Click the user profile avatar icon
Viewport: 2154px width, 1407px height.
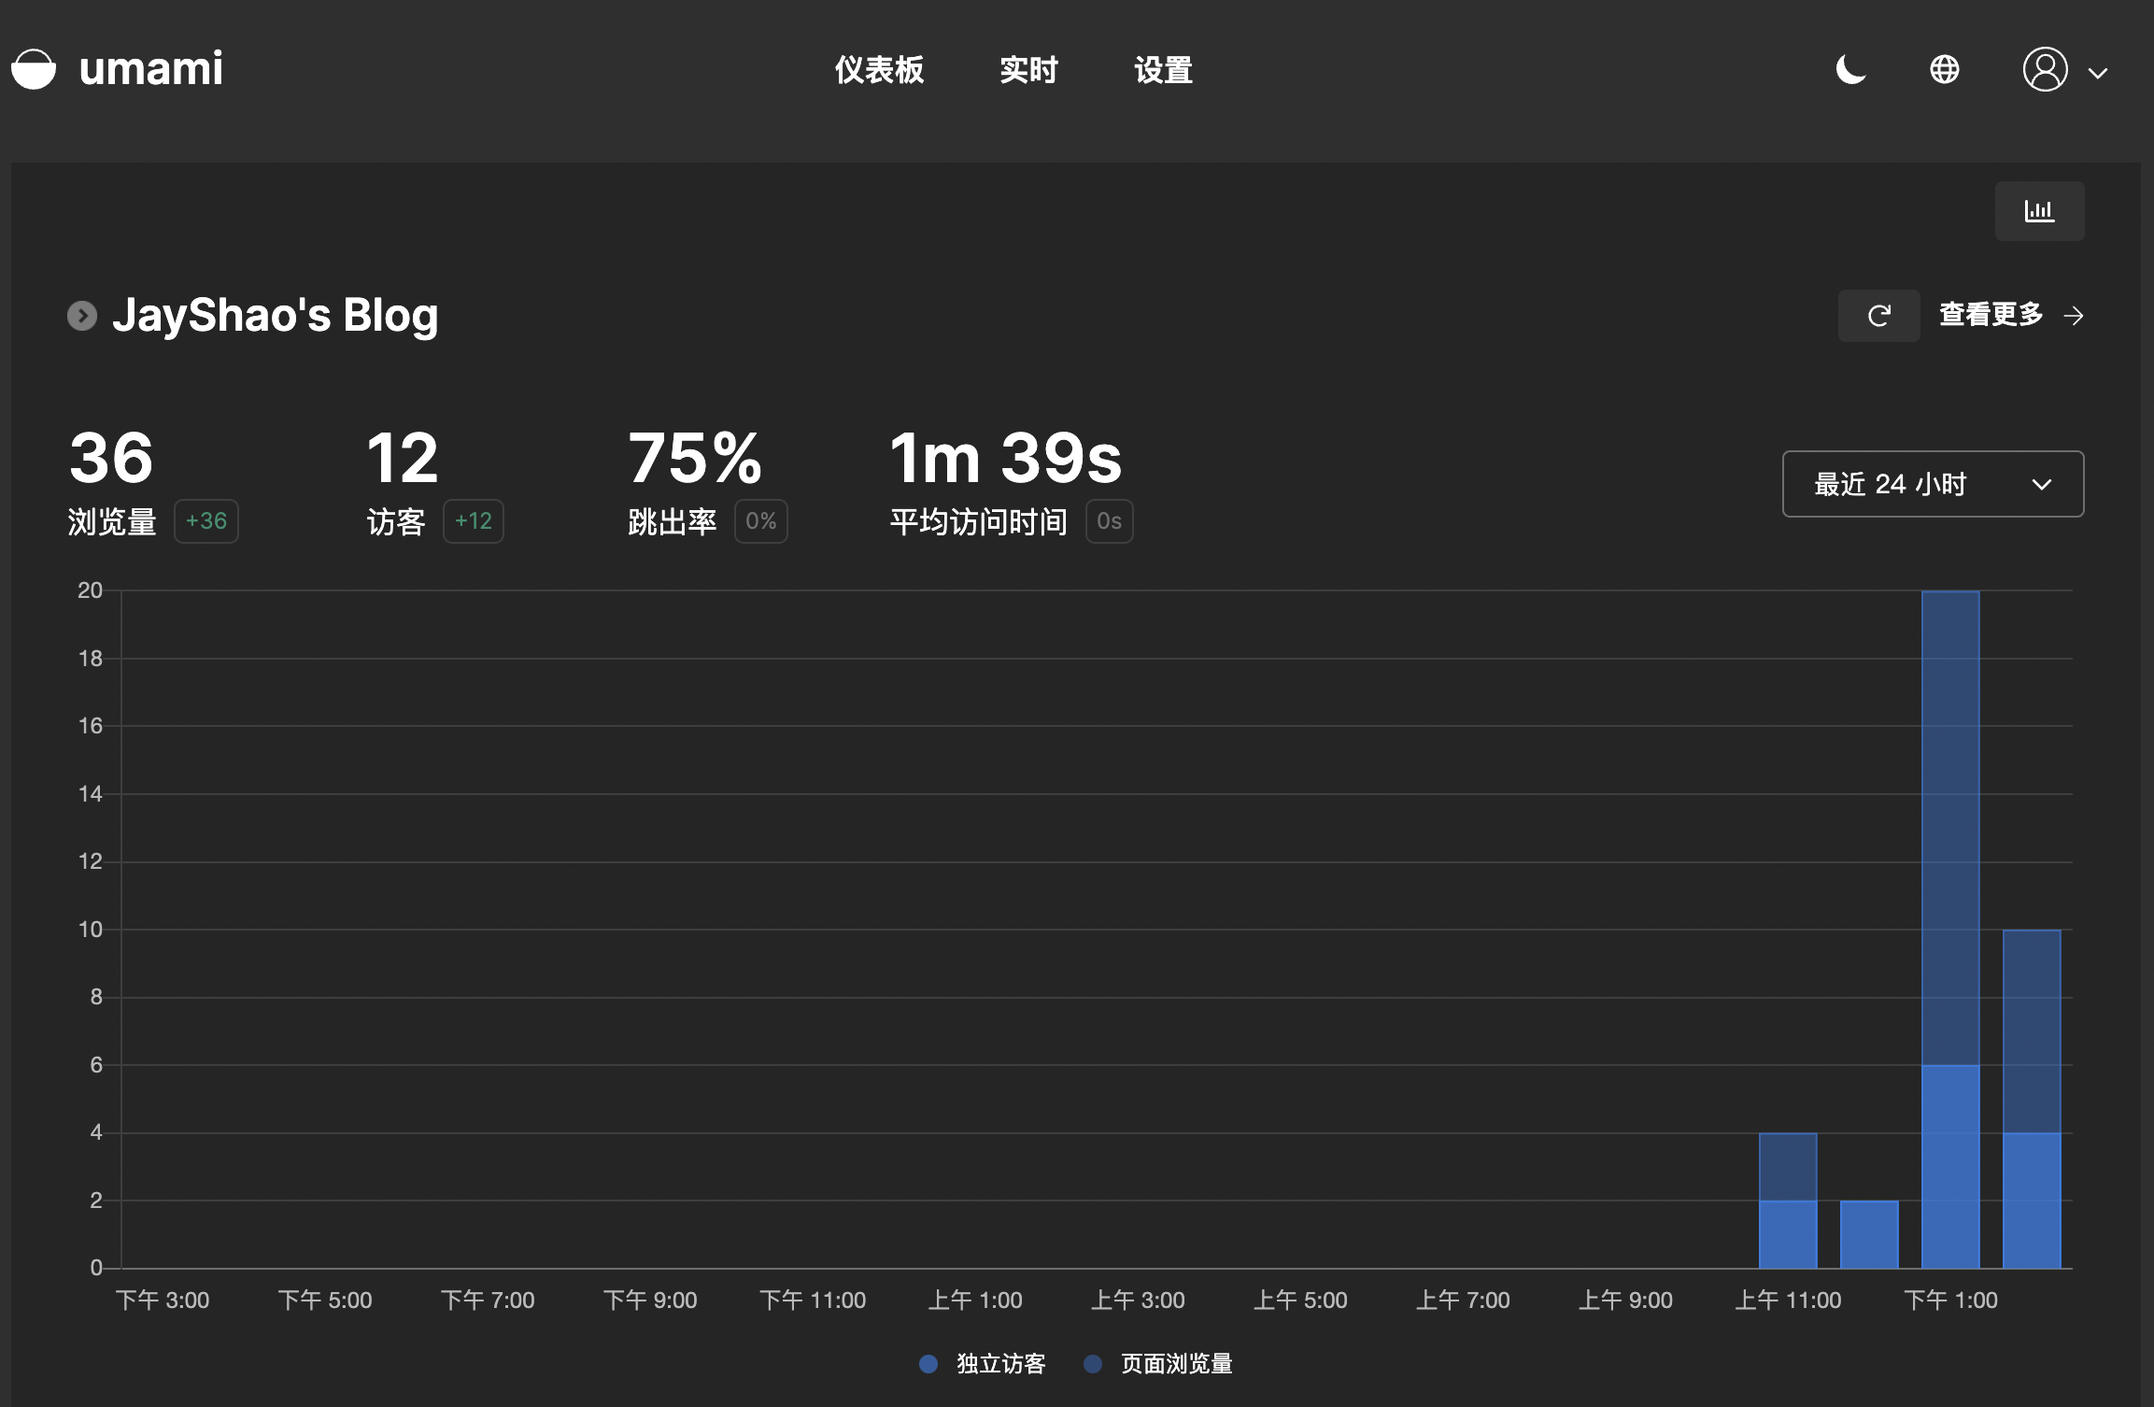click(2045, 69)
